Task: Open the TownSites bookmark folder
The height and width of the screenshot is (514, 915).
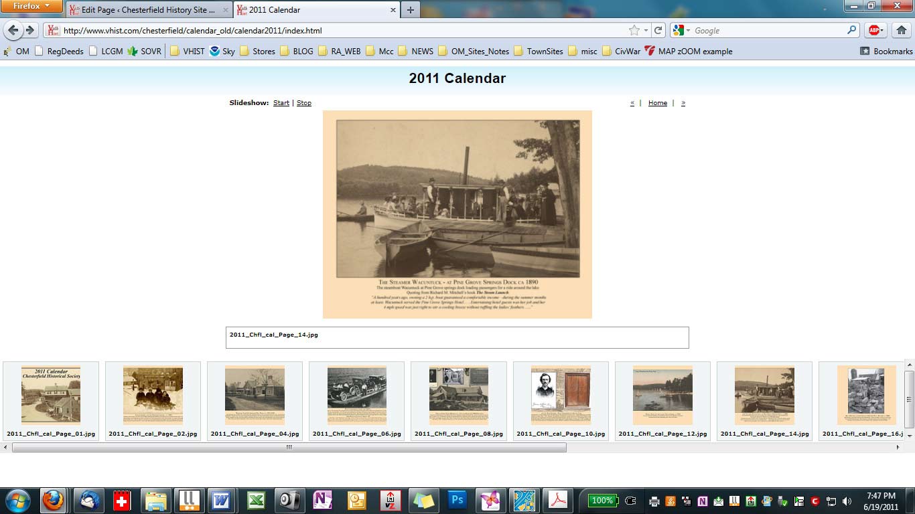Action: [538, 51]
